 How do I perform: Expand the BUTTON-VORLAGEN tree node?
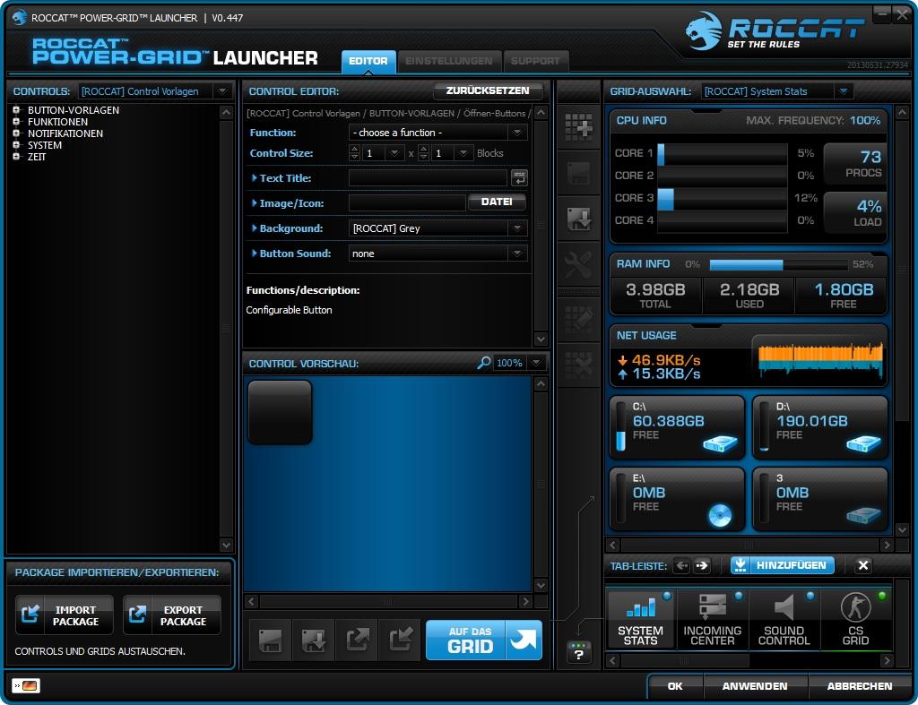coord(16,110)
